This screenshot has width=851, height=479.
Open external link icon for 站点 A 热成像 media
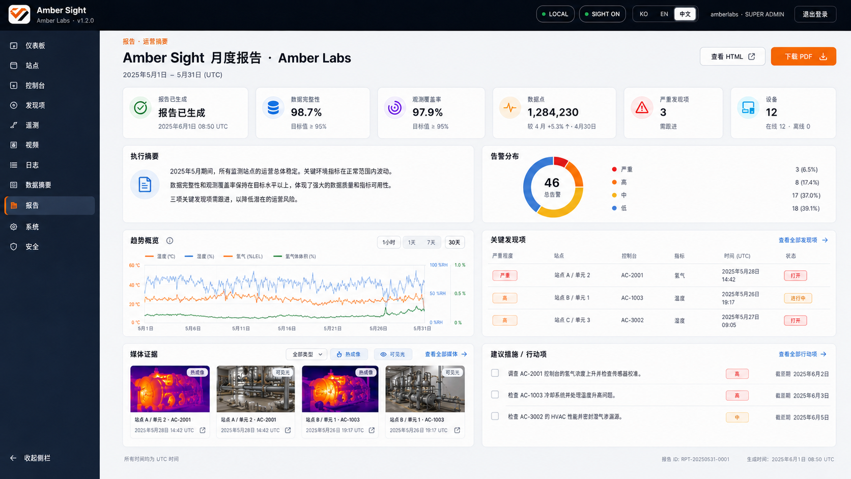[x=203, y=431]
